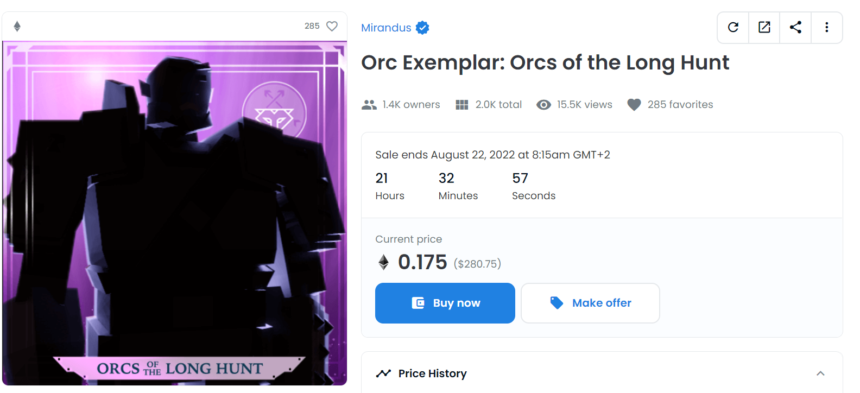Click the 285 favorite count above the artwork

[x=312, y=26]
